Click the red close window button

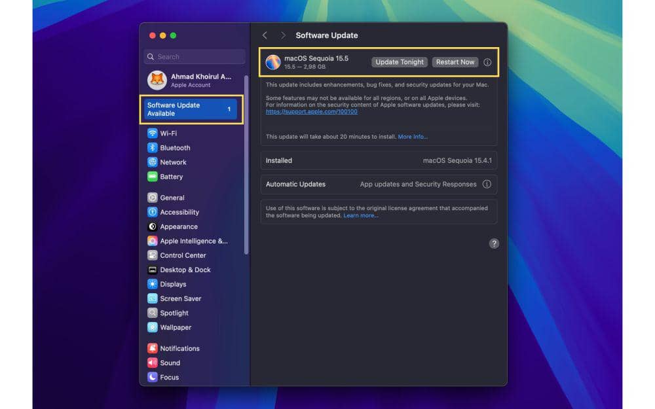click(153, 35)
